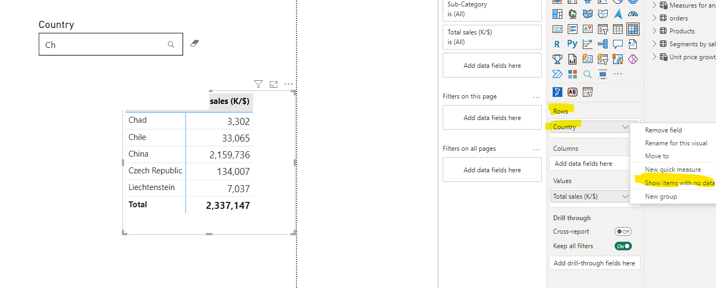Select the Smart narrative visual icon
Screen dimensions: 716x288
[x=633, y=44]
